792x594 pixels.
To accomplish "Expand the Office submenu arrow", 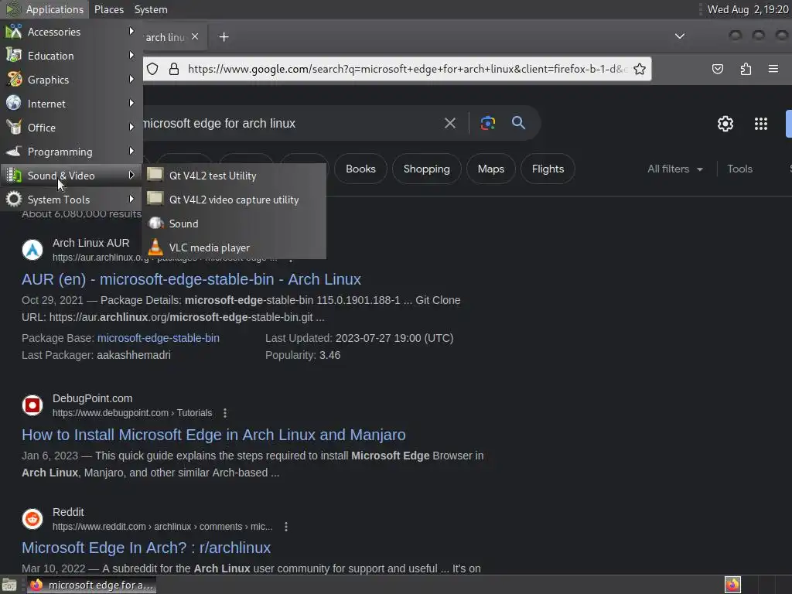I will (x=131, y=128).
